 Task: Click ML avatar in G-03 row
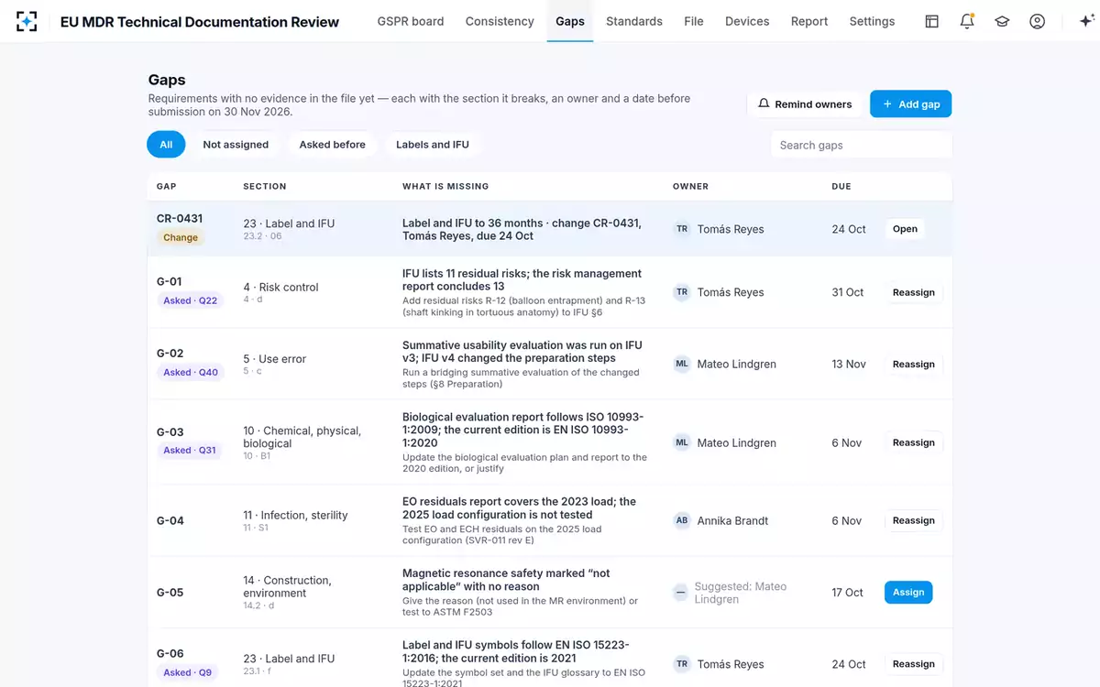click(682, 442)
